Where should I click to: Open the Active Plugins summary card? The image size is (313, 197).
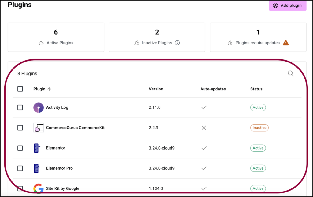click(56, 37)
